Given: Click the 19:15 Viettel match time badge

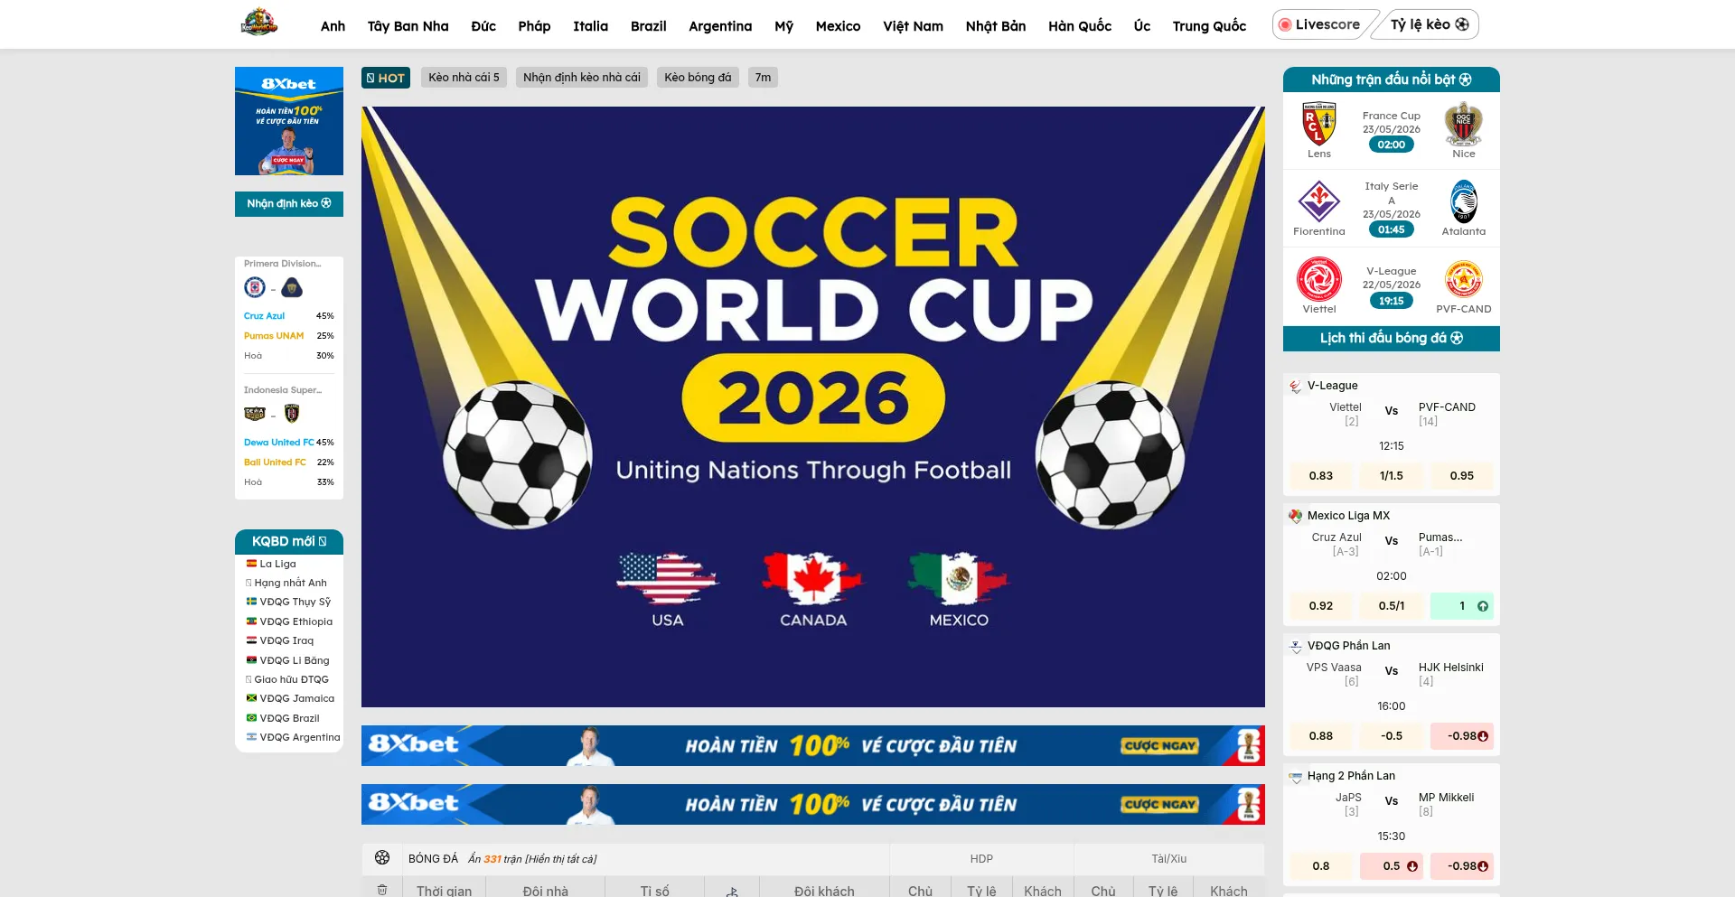Looking at the screenshot, I should click(x=1392, y=301).
